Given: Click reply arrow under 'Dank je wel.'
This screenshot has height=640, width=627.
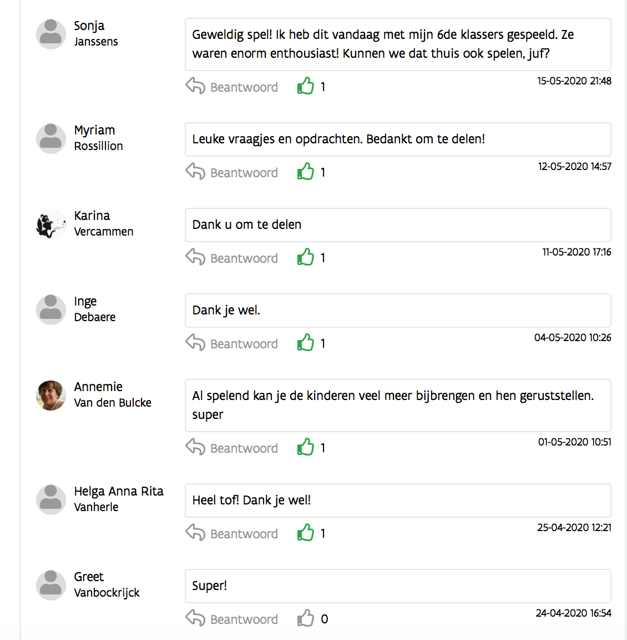Looking at the screenshot, I should coord(195,343).
